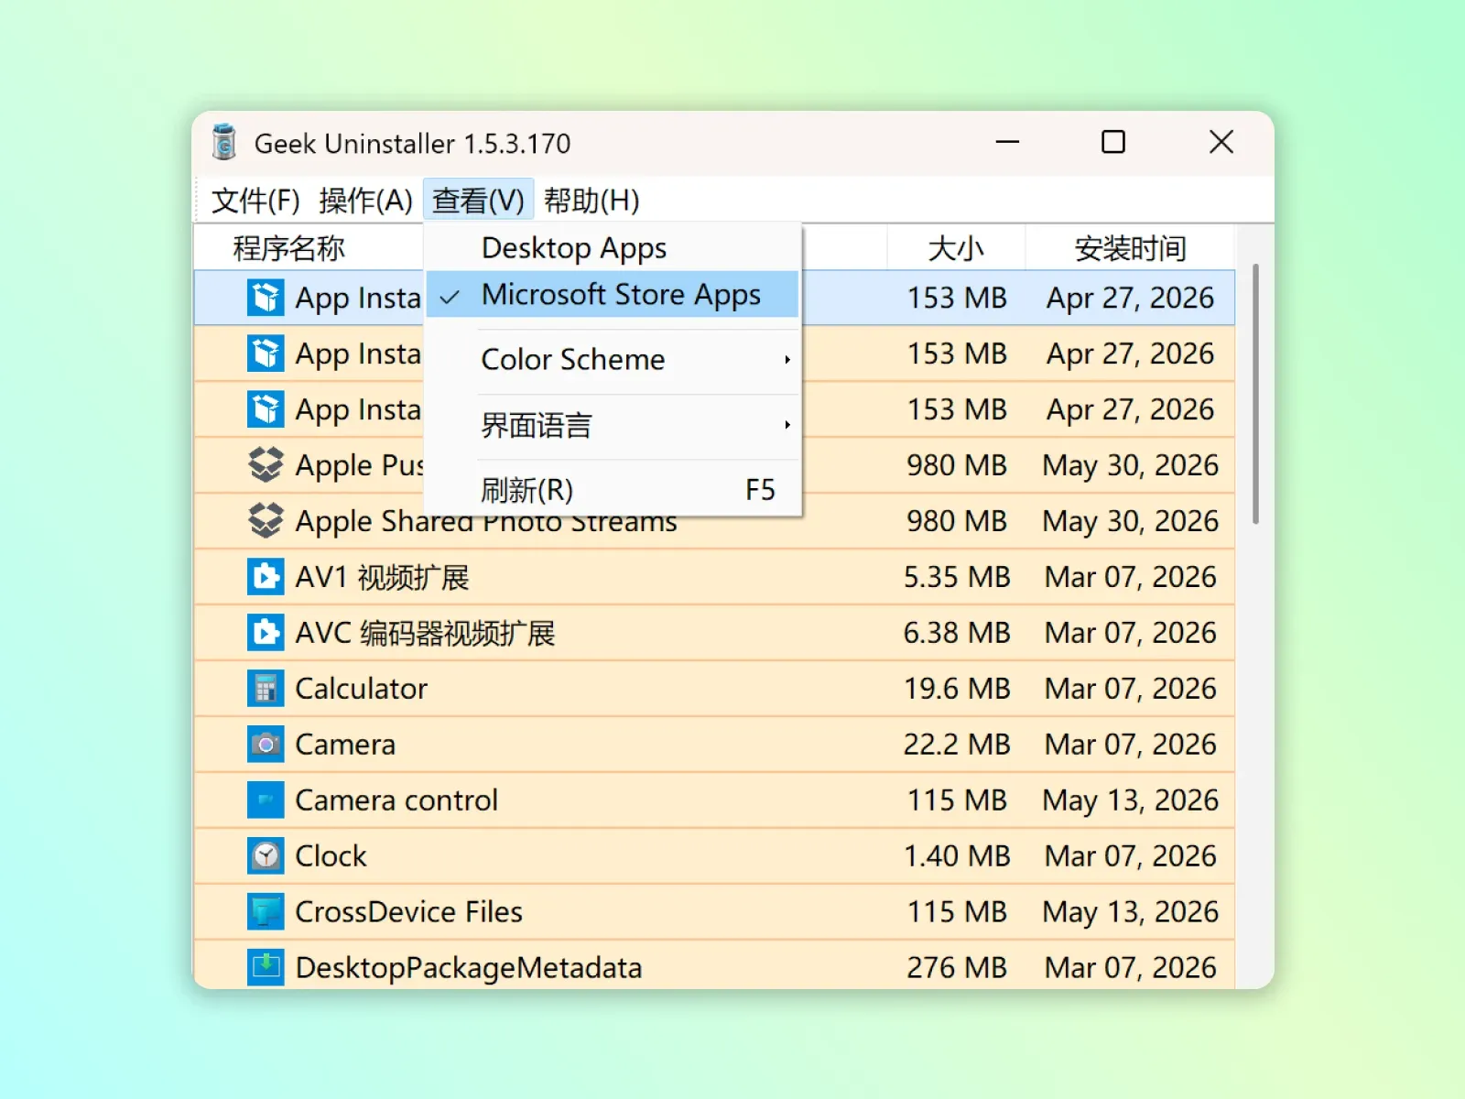The image size is (1465, 1099).
Task: Click the Apple Shared Photo Streams icon
Action: tap(266, 521)
